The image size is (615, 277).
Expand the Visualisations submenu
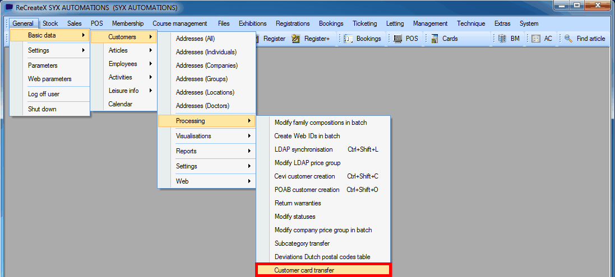tap(206, 136)
